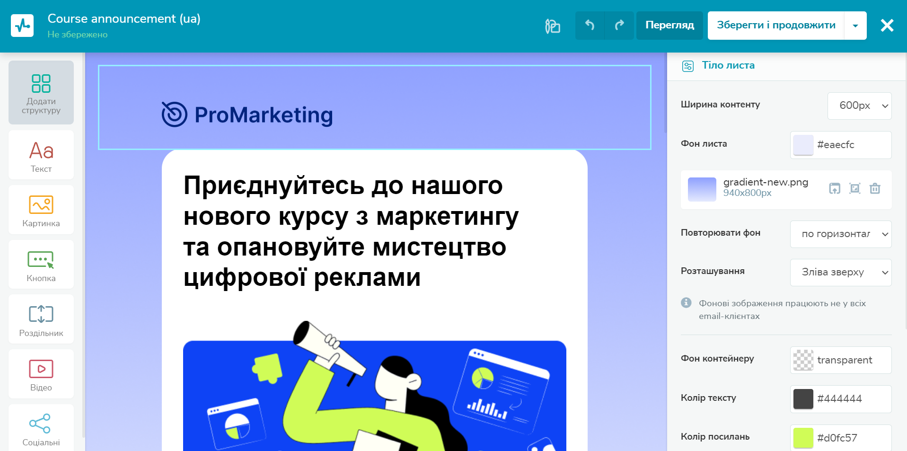This screenshot has height=451, width=907.
Task: Open the Колір тексту color swatch
Action: pyautogui.click(x=803, y=399)
